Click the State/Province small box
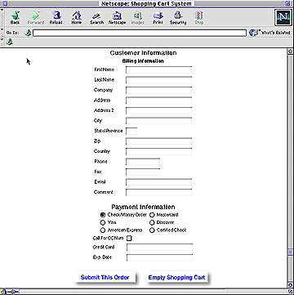The height and width of the screenshot is (295, 294). click(x=131, y=131)
